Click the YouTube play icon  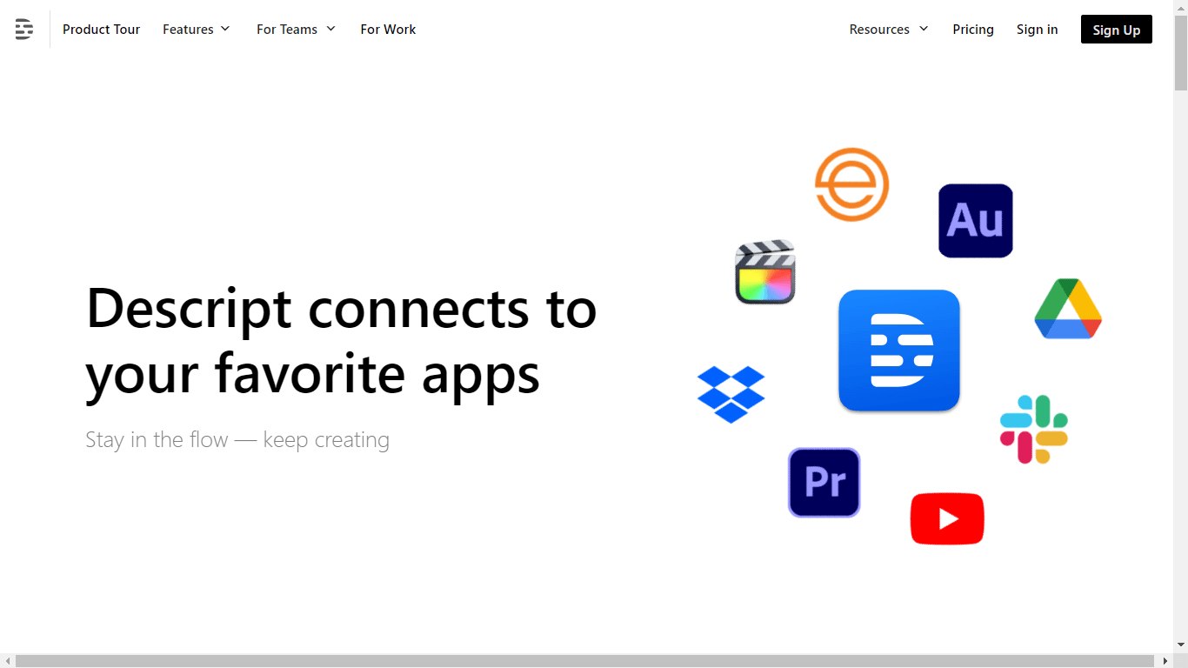pos(947,519)
